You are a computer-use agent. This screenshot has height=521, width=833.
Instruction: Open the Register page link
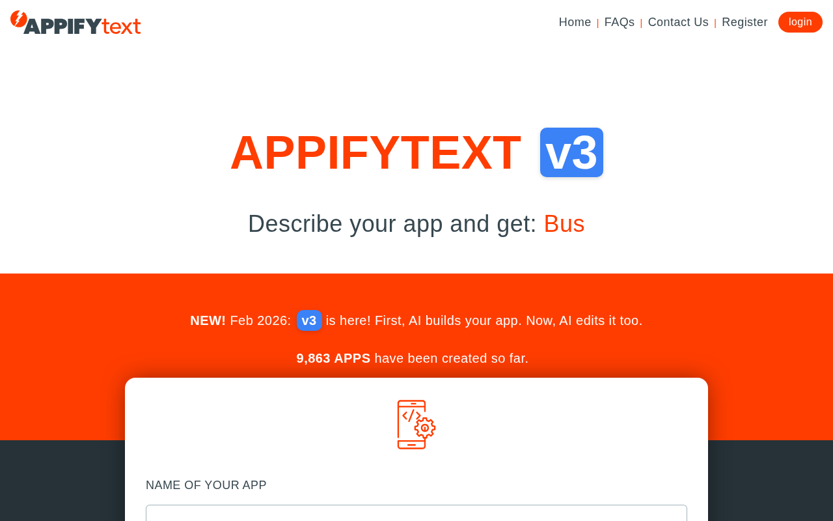tap(744, 22)
